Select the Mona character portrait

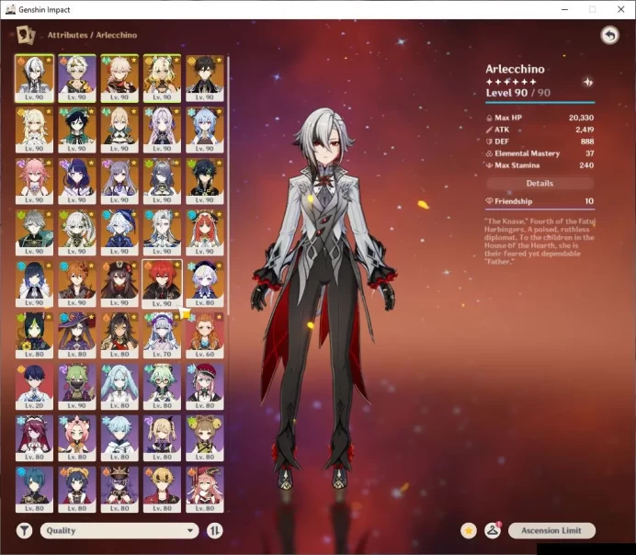77,335
